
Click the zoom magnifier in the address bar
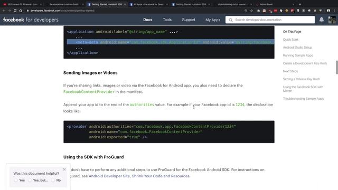(x=246, y=11)
